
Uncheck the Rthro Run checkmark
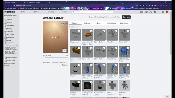(x=116, y=31)
